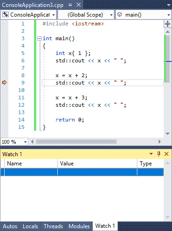
Task: Close the Watch 1 panel
Action: tap(166, 154)
